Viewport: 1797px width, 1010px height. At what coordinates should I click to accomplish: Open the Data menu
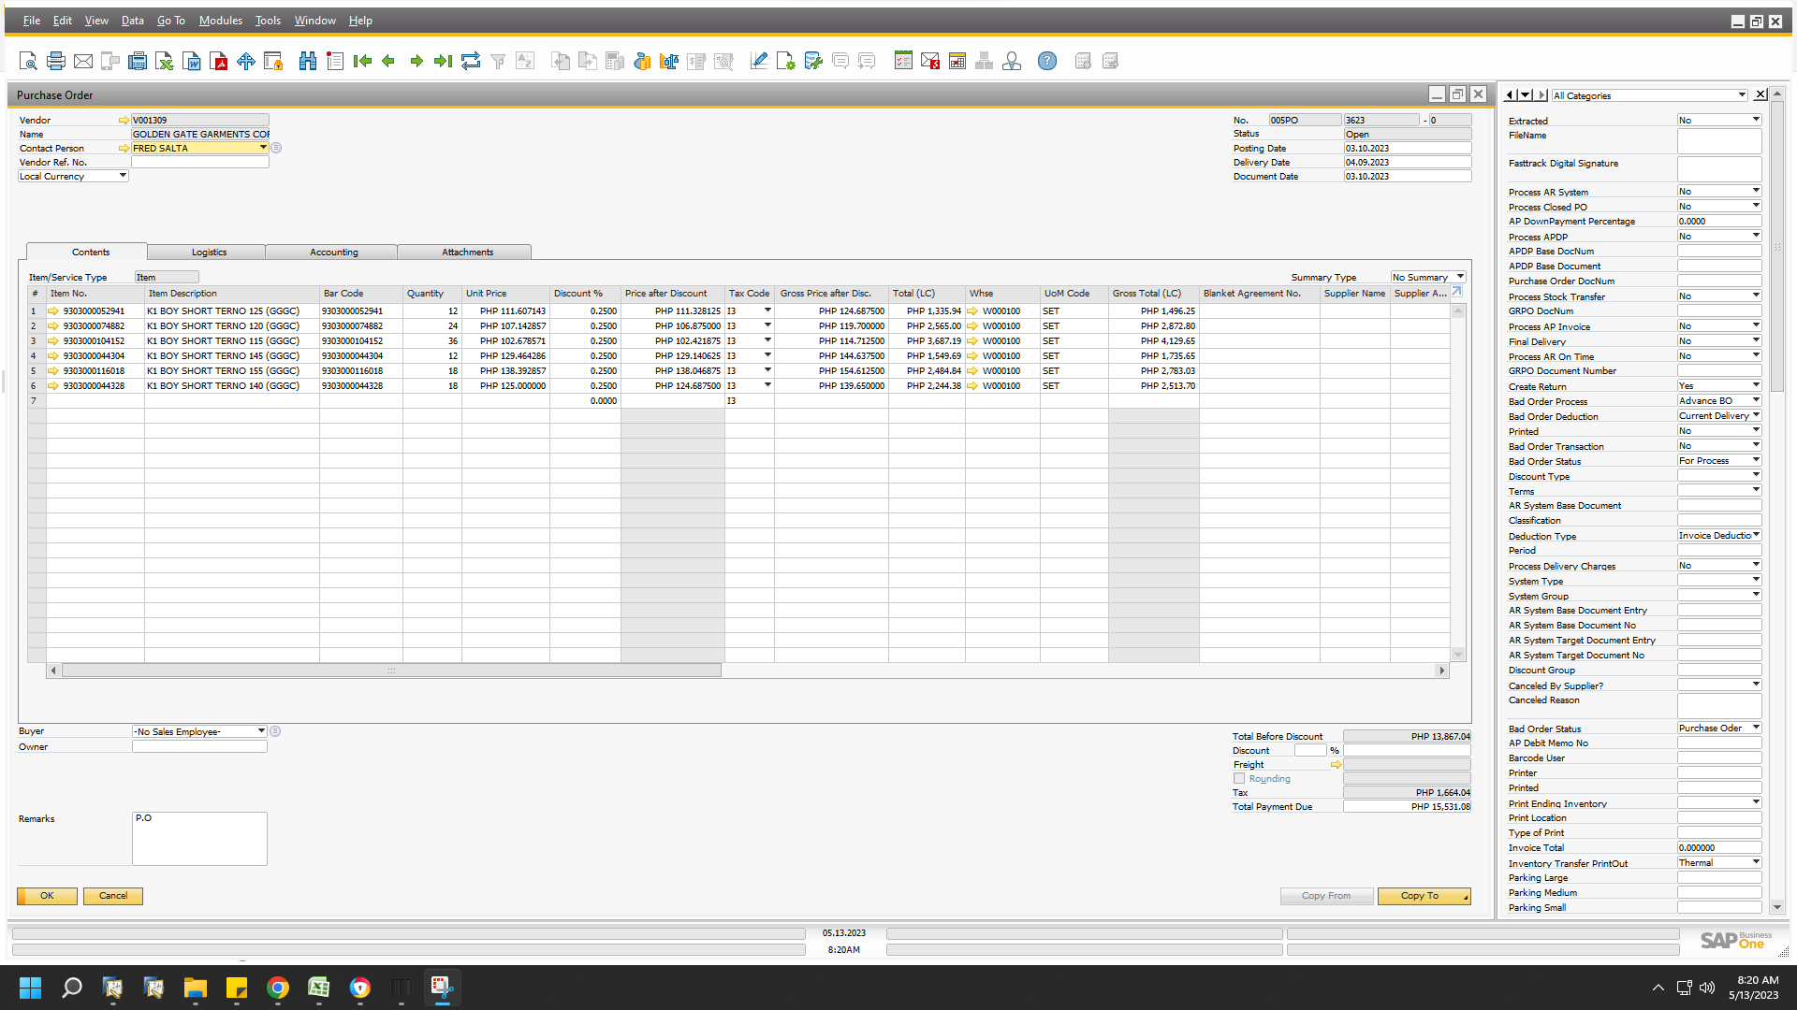[133, 21]
